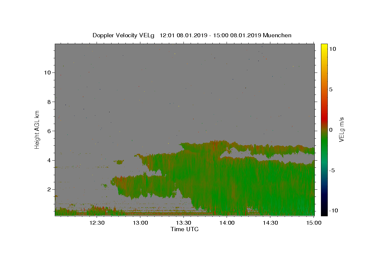Click the 14:30 time tick label
The image size is (389, 259).
point(270,223)
